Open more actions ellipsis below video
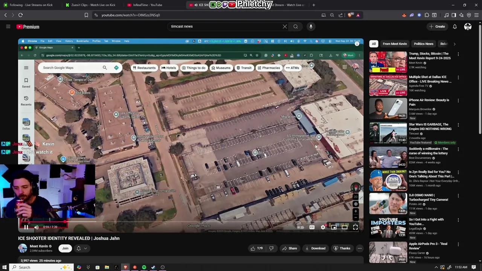Viewport: 482px width, 271px height. point(360,248)
